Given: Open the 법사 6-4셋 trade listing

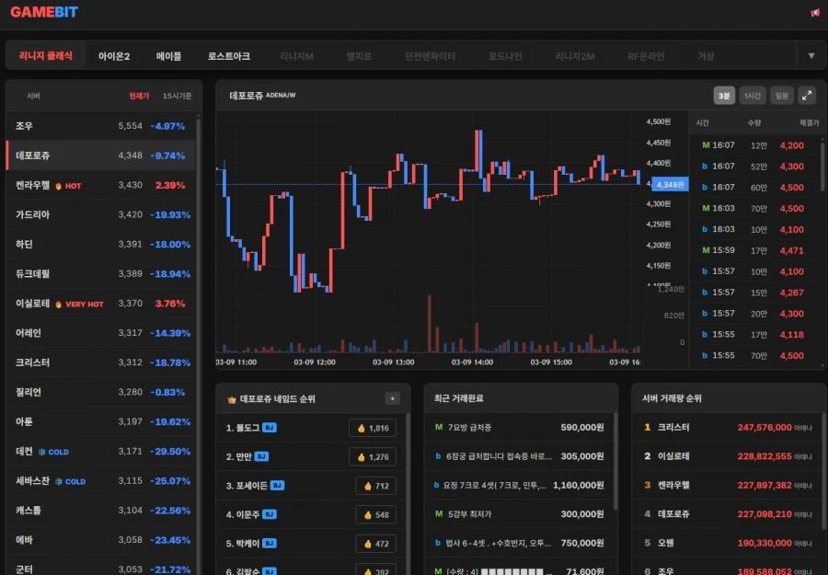Looking at the screenshot, I should pos(519,543).
